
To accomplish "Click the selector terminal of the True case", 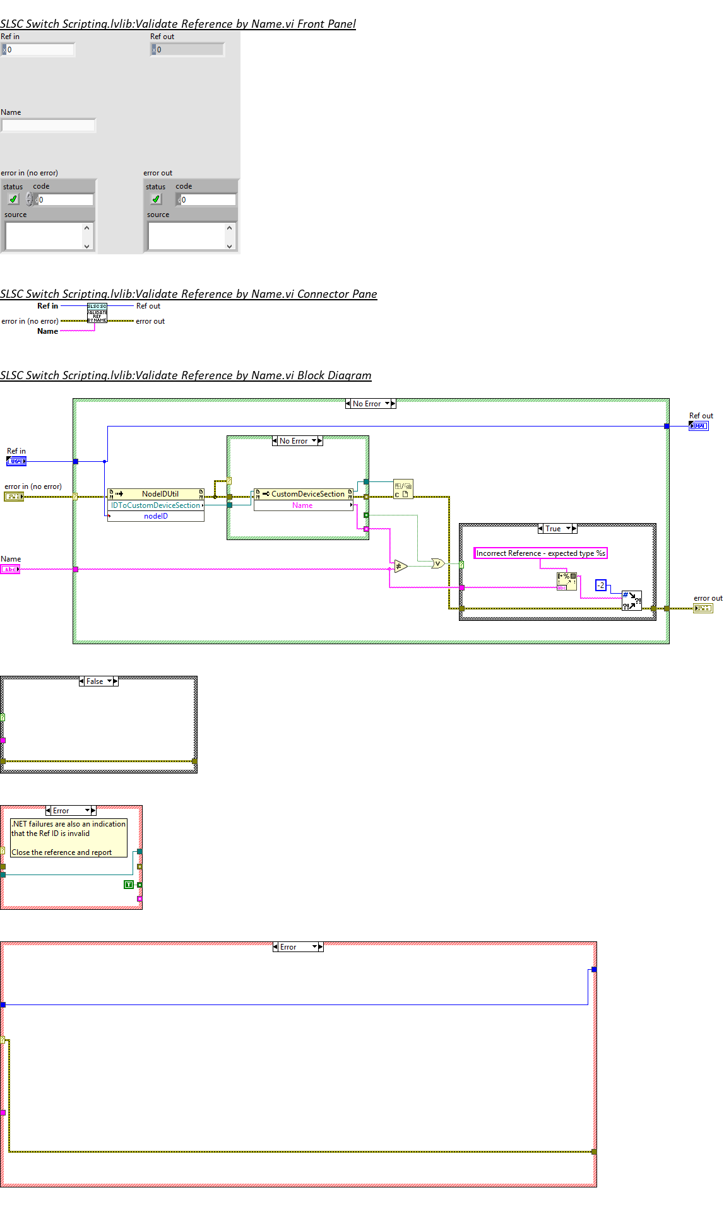I will (461, 565).
